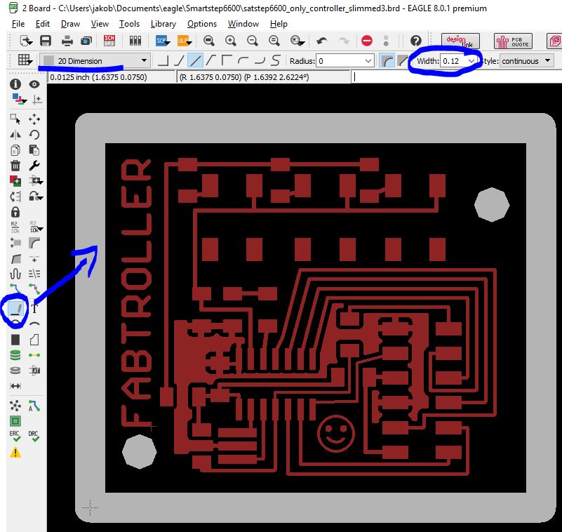This screenshot has width=562, height=532.
Task: Toggle the round miter style
Action: click(x=387, y=60)
